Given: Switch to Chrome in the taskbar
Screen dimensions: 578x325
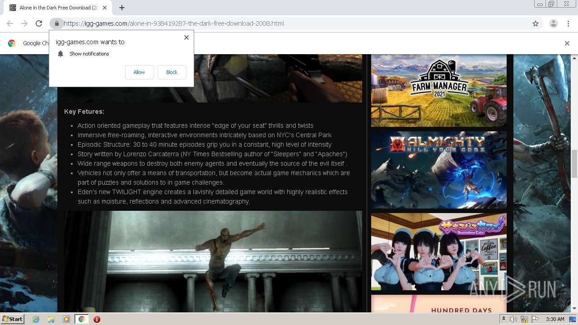Looking at the screenshot, I should coord(81,319).
